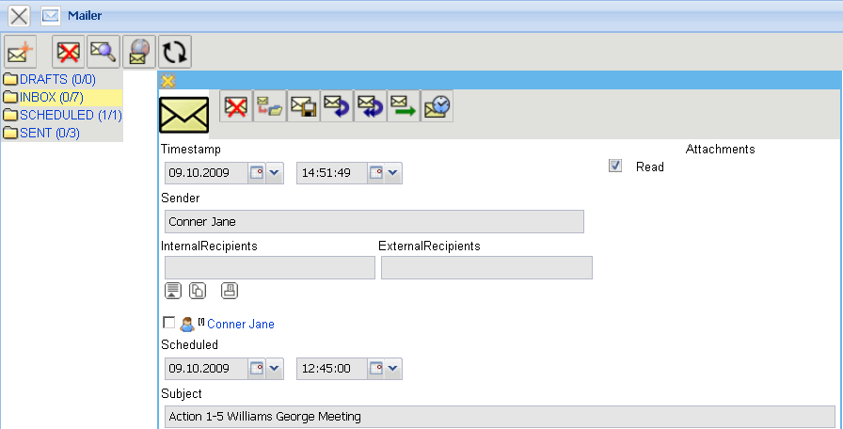This screenshot has height=429, width=843.
Task: Click the move message to folder icon
Action: 270,106
